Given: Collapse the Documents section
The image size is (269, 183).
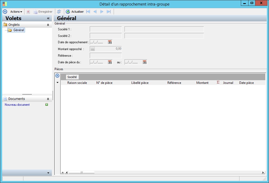Looking at the screenshot, I should (48, 99).
